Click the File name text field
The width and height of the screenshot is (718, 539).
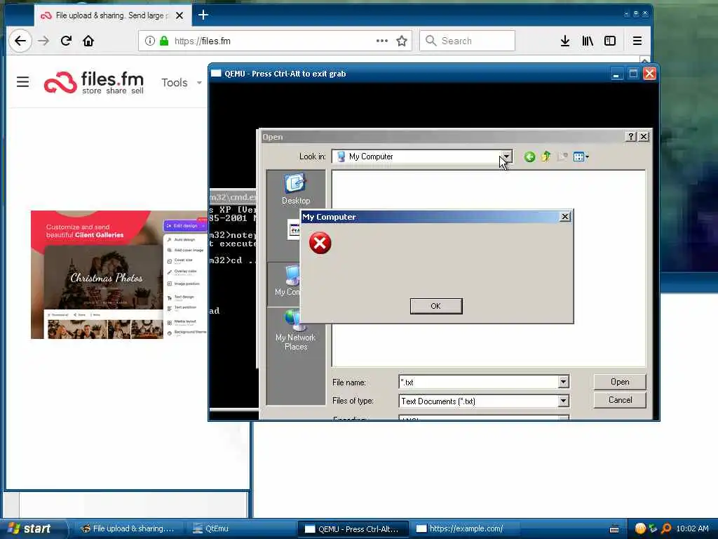[x=478, y=382]
